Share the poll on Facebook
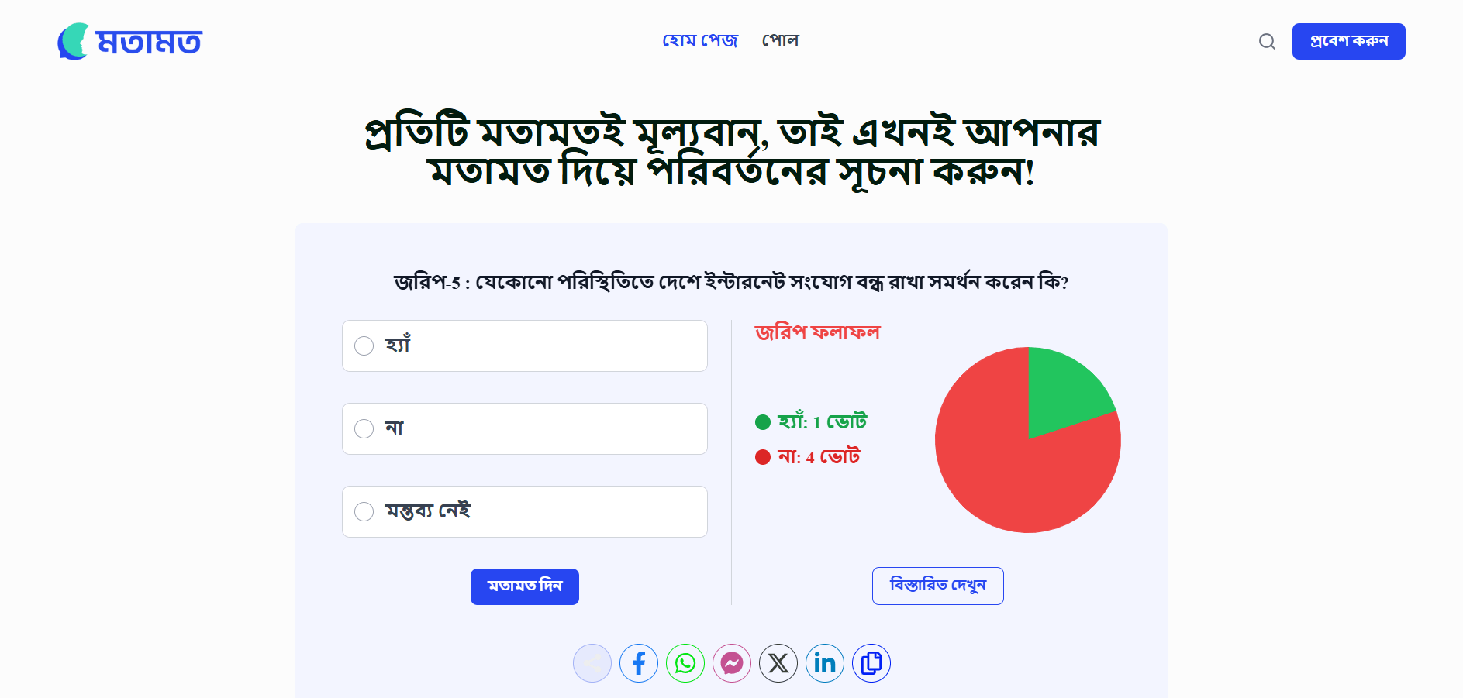The width and height of the screenshot is (1463, 698). tap(639, 663)
